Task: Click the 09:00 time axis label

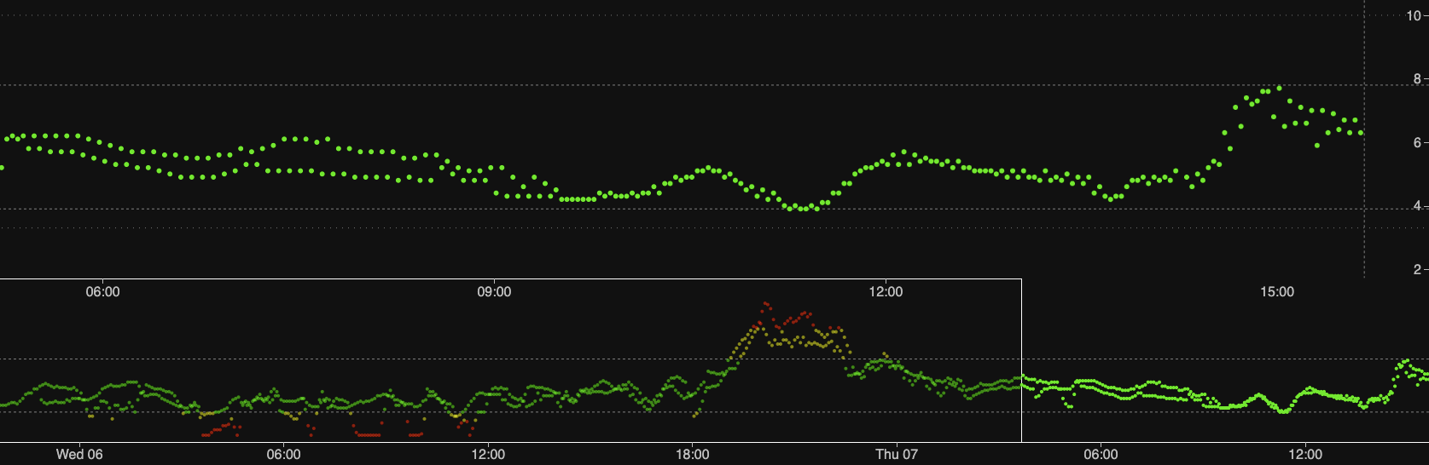Action: tap(494, 292)
